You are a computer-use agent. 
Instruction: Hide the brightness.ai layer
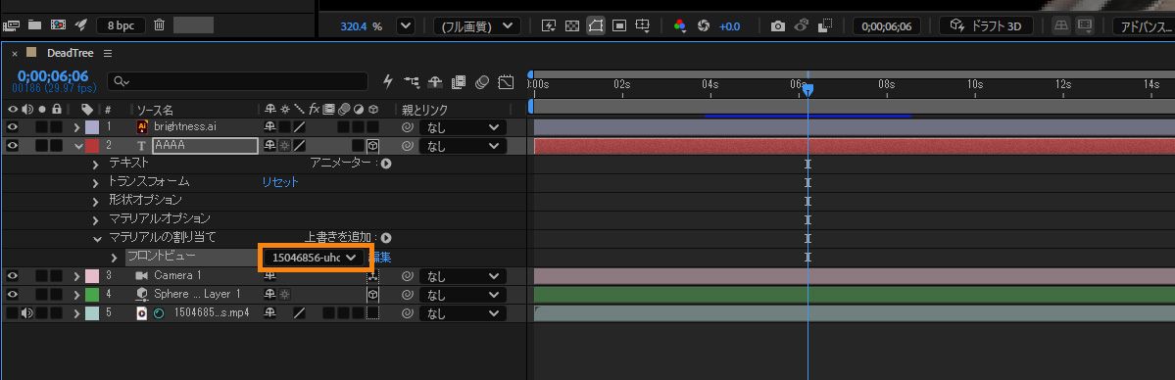click(x=12, y=126)
